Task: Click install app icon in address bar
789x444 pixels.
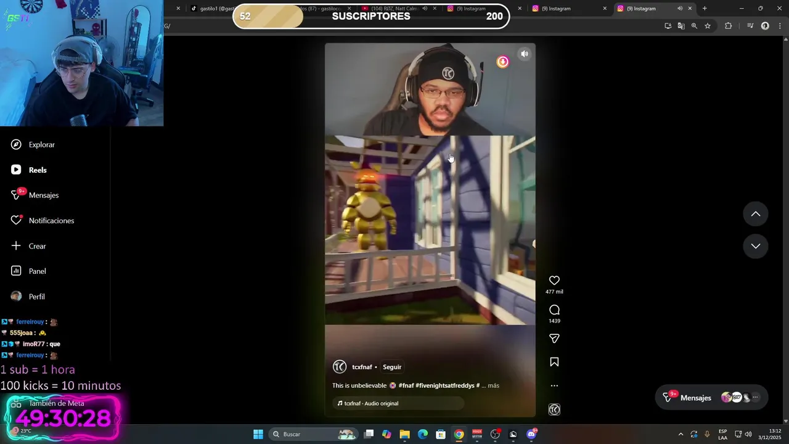Action: tap(668, 26)
